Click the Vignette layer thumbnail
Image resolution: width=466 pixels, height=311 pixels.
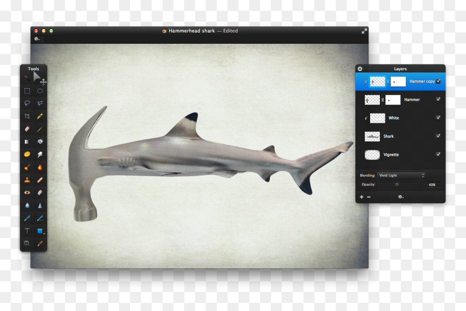[x=372, y=155]
